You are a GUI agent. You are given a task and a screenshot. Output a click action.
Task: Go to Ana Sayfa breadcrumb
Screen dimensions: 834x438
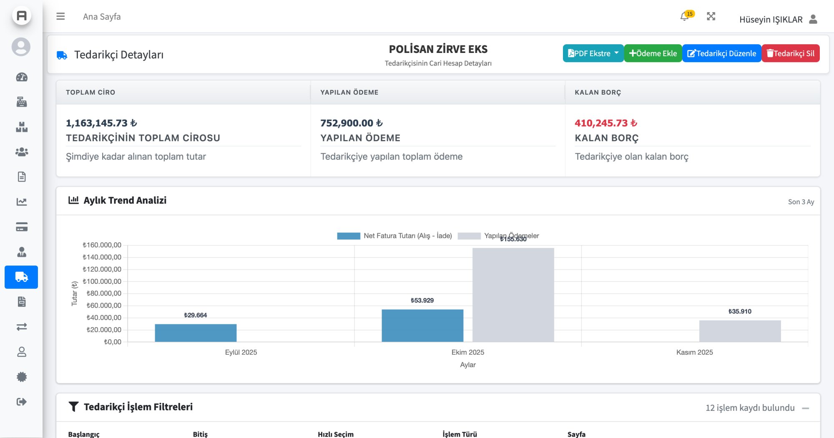[102, 17]
